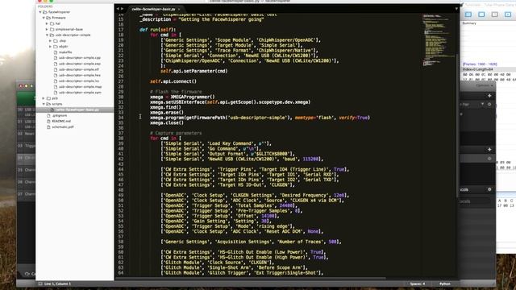Click second plus icon in dark panel
The height and width of the screenshot is (290, 516).
(489, 149)
